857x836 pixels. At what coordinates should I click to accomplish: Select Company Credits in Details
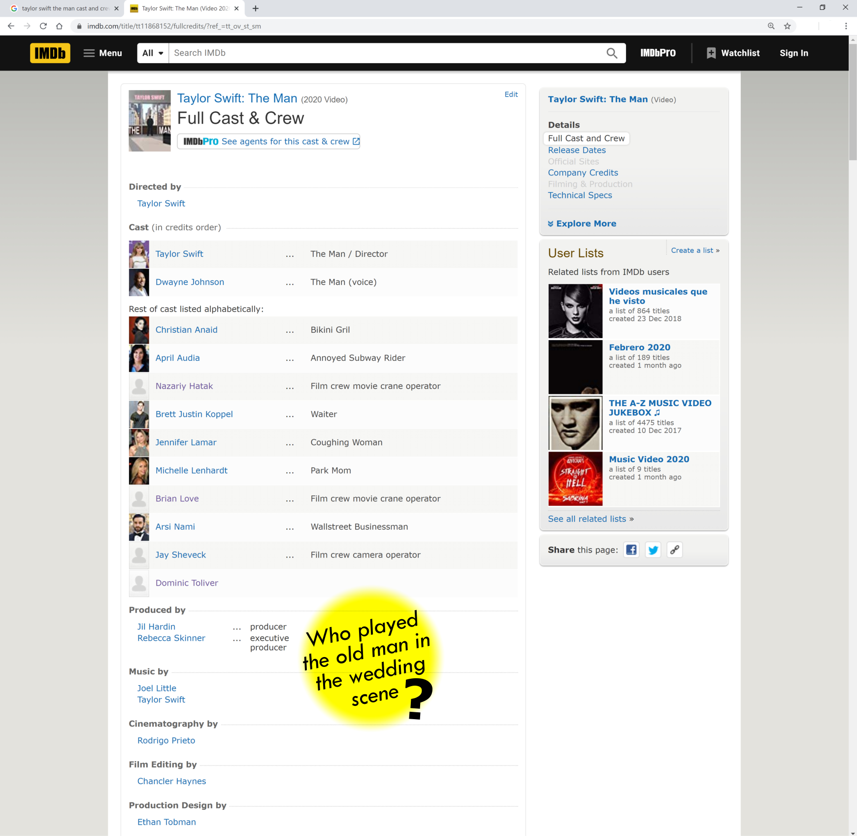click(583, 173)
